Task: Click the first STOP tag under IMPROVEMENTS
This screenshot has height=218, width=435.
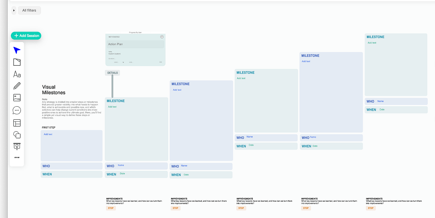Action: [x=111, y=208]
